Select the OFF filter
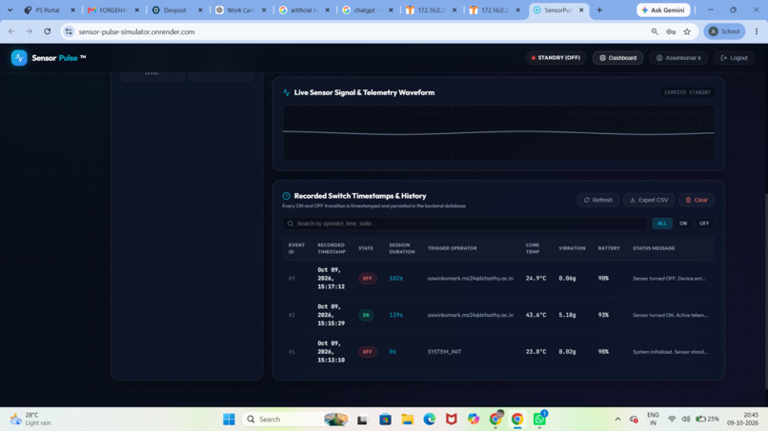The width and height of the screenshot is (768, 431). [x=704, y=223]
